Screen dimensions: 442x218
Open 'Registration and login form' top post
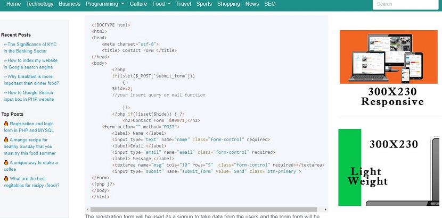(28, 127)
